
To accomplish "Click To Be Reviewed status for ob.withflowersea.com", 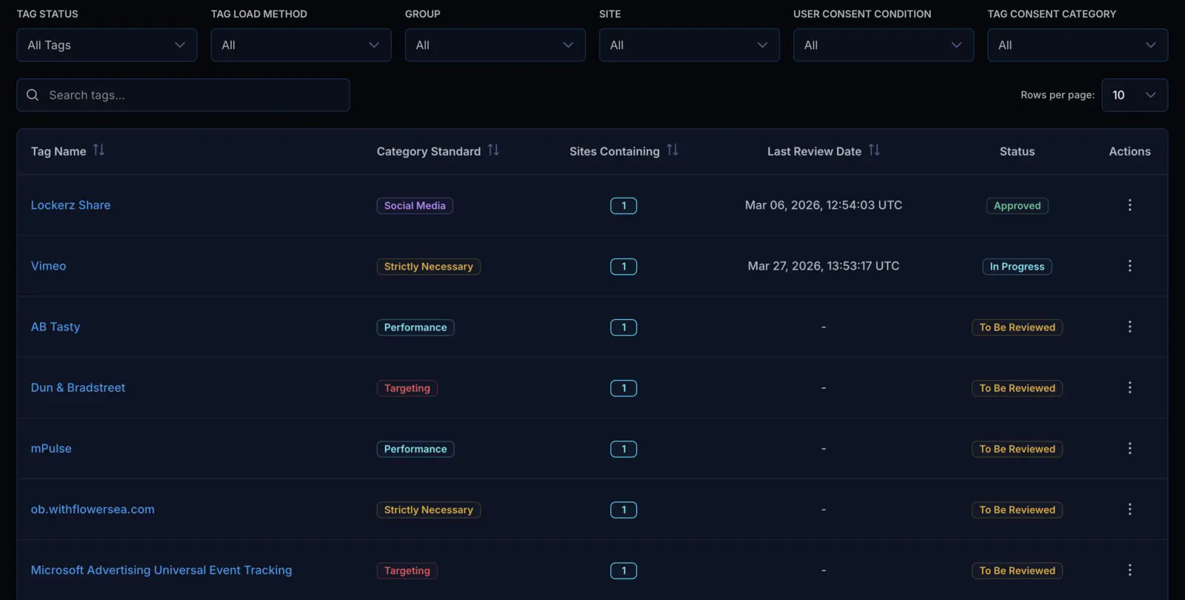I will tap(1017, 510).
